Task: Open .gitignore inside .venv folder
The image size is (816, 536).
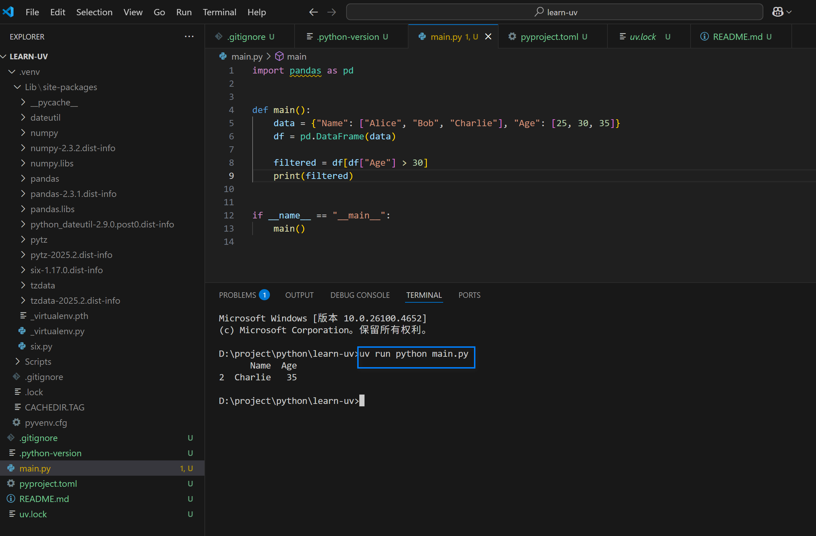Action: [x=102, y=377]
